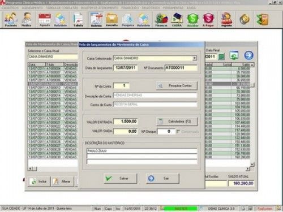Open the CAIXA toolbar icon
This screenshot has width=283, height=212.
tap(177, 19)
